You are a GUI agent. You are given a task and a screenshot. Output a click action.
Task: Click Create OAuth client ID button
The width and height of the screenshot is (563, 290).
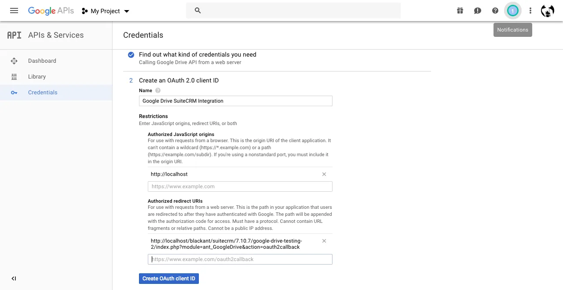[x=169, y=279]
